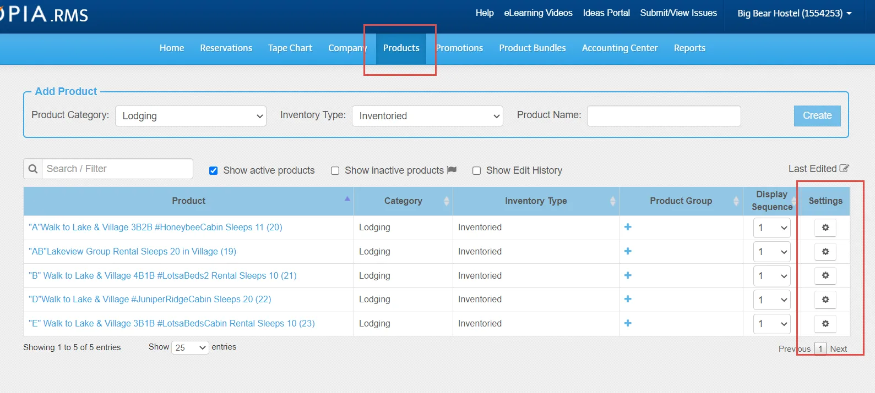Focus the Search / Filter field
The height and width of the screenshot is (393, 875).
[x=117, y=169]
